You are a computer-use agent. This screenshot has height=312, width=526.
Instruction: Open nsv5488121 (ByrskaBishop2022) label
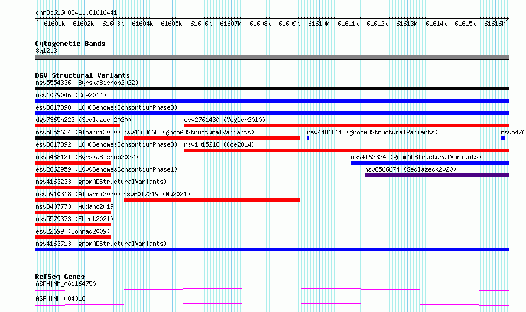coord(87,157)
